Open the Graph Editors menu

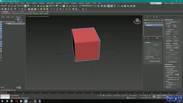(x=50, y=3)
